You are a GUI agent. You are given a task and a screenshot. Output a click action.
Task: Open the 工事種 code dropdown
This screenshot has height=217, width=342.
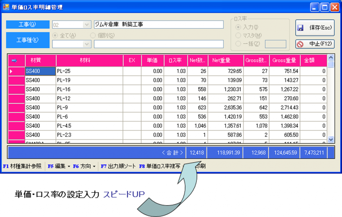pos(87,44)
